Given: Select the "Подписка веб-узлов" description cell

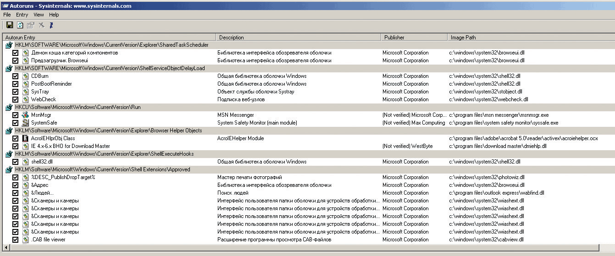Looking at the screenshot, I should click(x=242, y=99).
